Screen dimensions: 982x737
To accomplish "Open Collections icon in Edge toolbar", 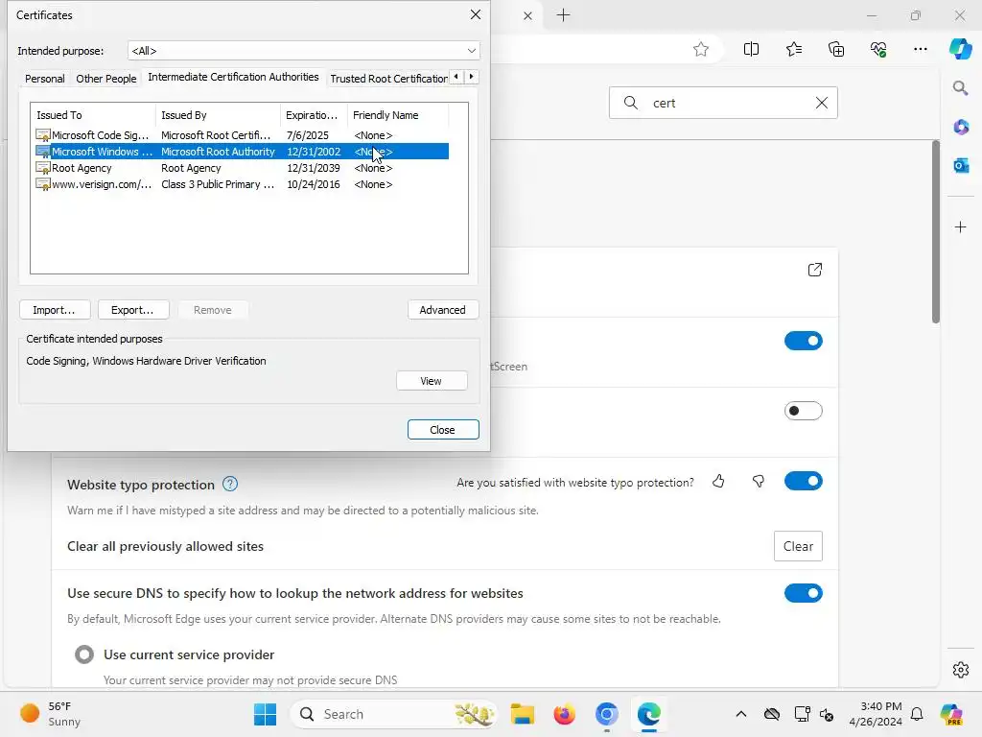I will (x=836, y=50).
